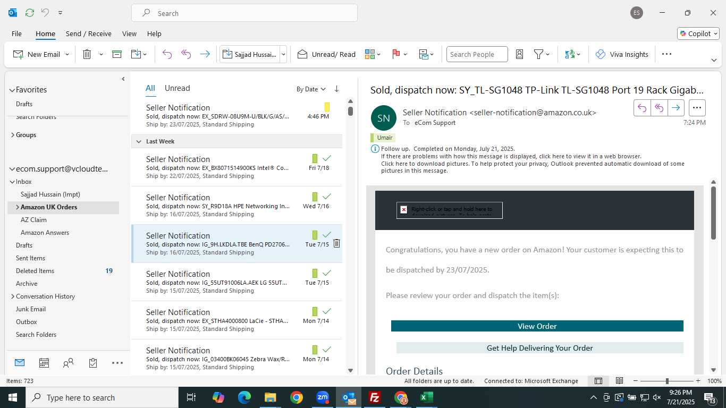Click Reply All icon in reading pane
Image resolution: width=726 pixels, height=408 pixels.
pyautogui.click(x=659, y=108)
